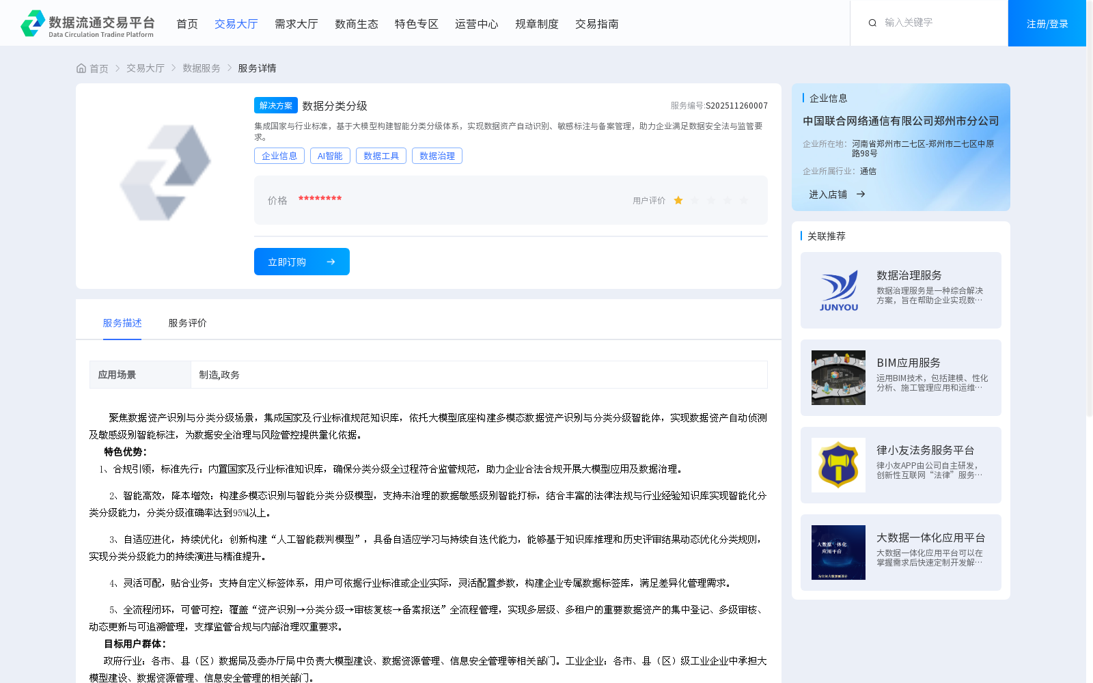Click 进入店铺 link
The height and width of the screenshot is (683, 1093).
[x=828, y=195]
